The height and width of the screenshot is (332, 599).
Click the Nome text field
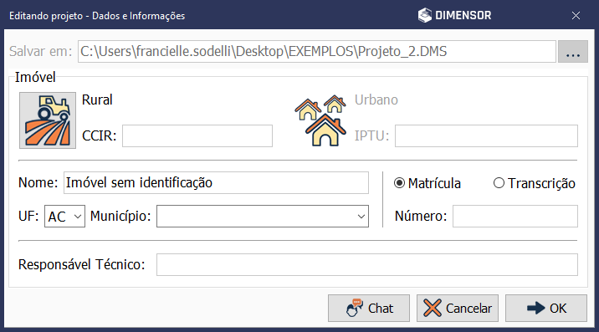(216, 182)
